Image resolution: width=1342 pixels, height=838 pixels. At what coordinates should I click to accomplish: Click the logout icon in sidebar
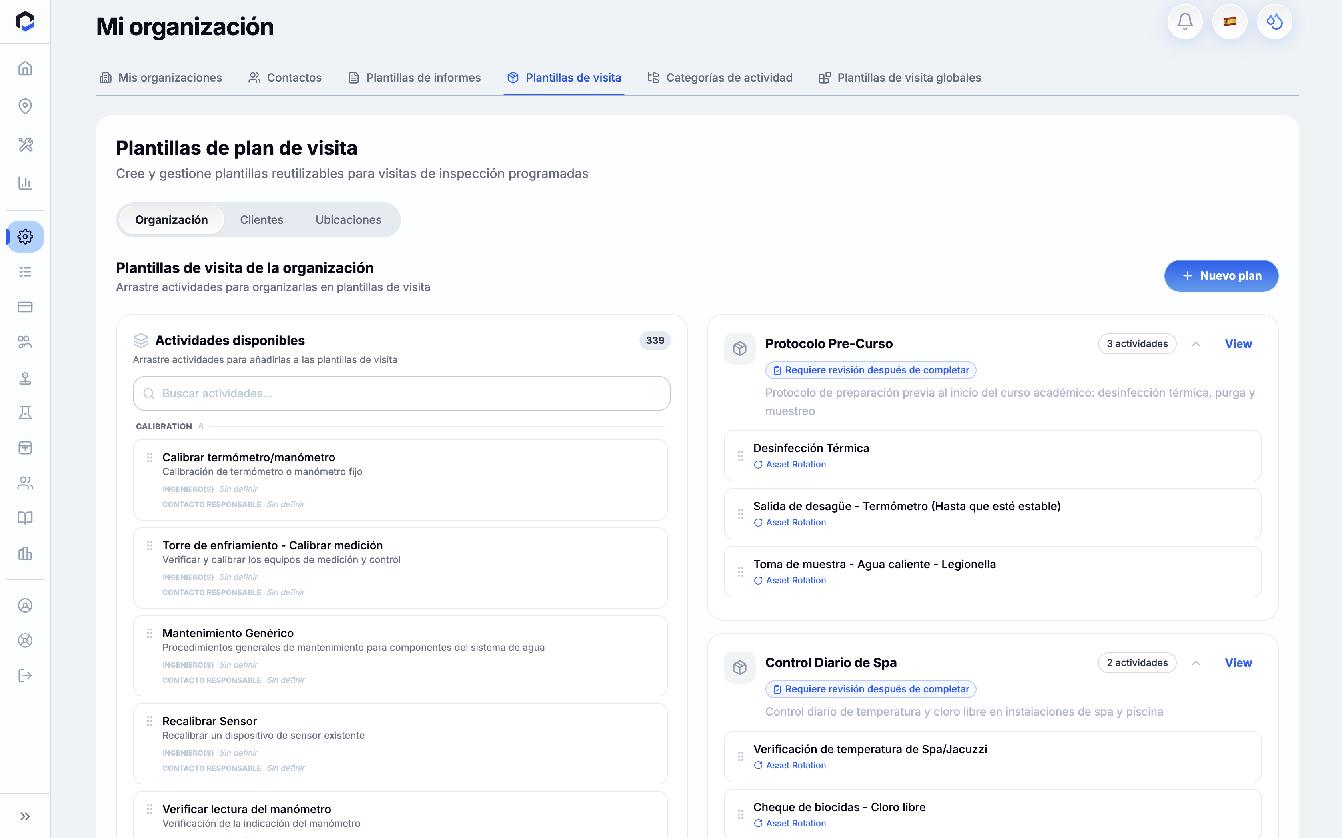25,676
